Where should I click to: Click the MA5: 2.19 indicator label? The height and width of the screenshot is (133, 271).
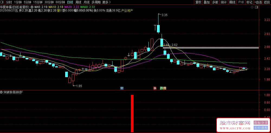tap(41, 7)
